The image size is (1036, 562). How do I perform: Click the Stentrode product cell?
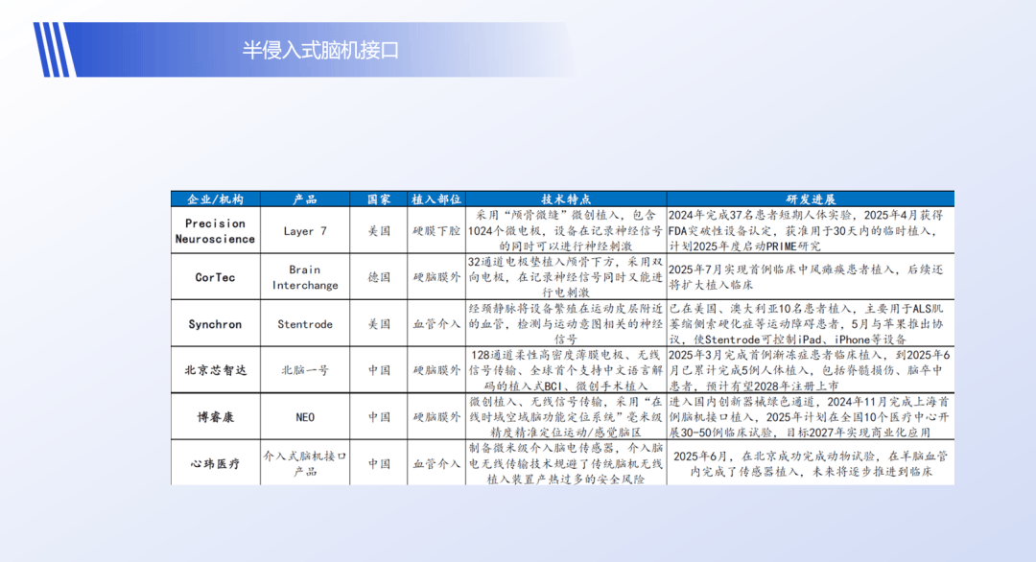(x=305, y=323)
